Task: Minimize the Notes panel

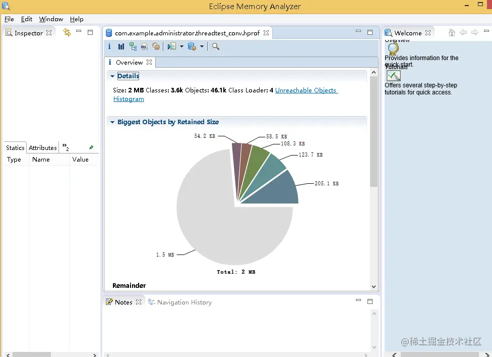Action: click(358, 300)
